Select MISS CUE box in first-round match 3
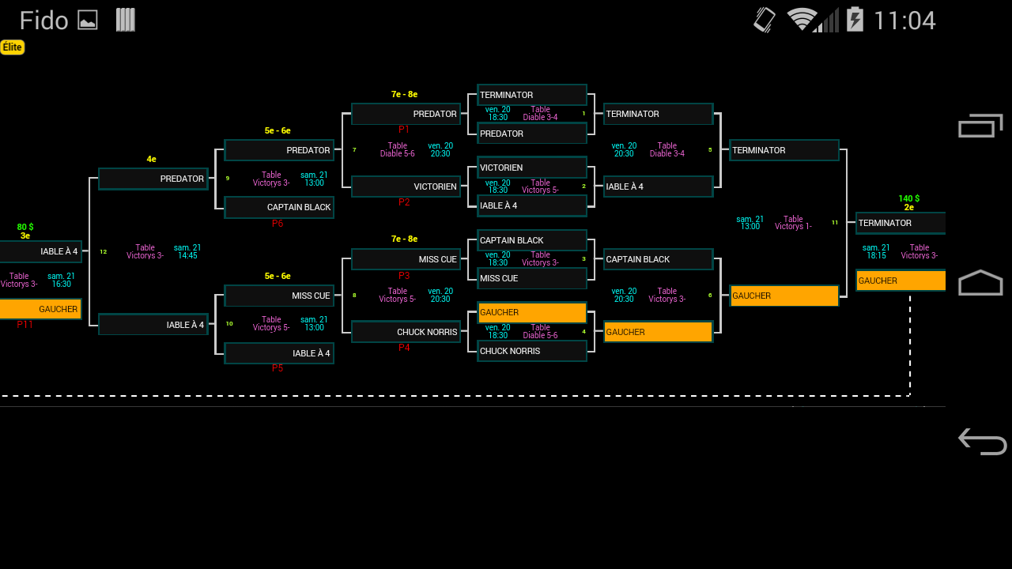The height and width of the screenshot is (569, 1012). click(532, 278)
